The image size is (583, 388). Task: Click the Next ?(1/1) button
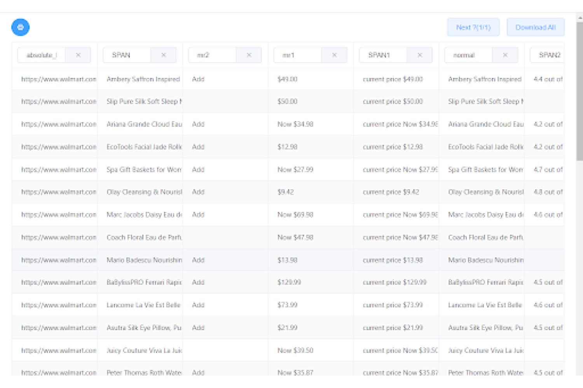click(473, 27)
